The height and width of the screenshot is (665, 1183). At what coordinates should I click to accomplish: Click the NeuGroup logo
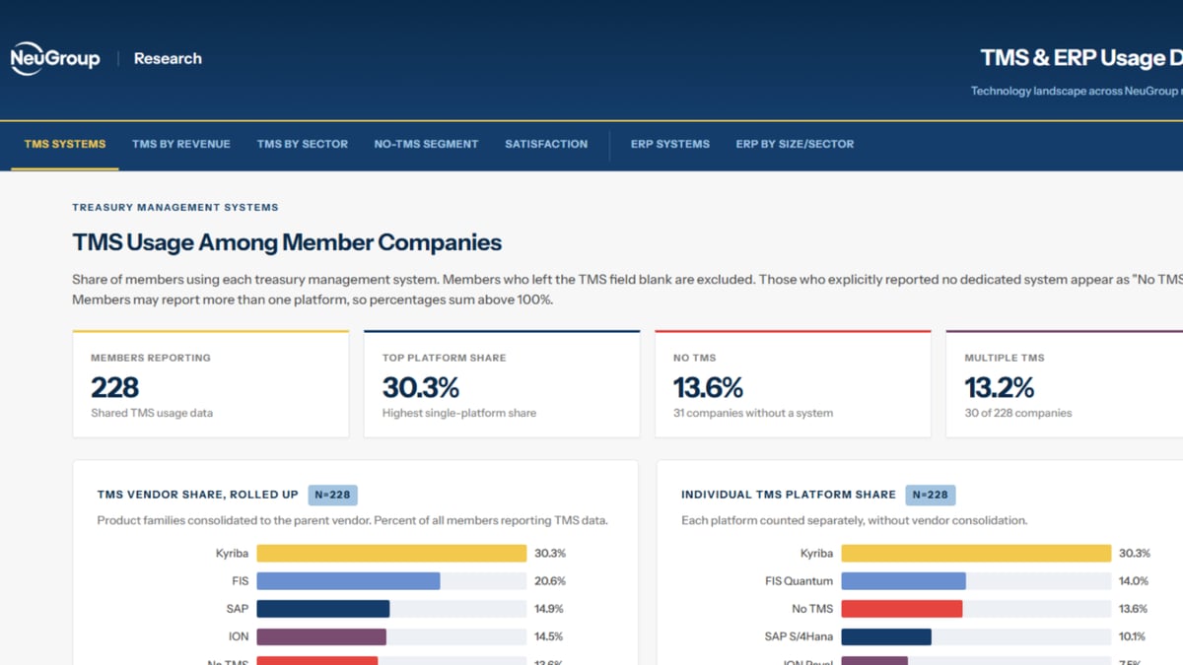pos(55,58)
